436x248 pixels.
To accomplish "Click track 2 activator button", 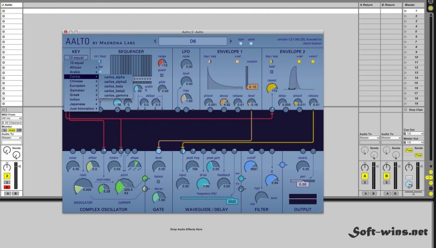I will point(7,176).
